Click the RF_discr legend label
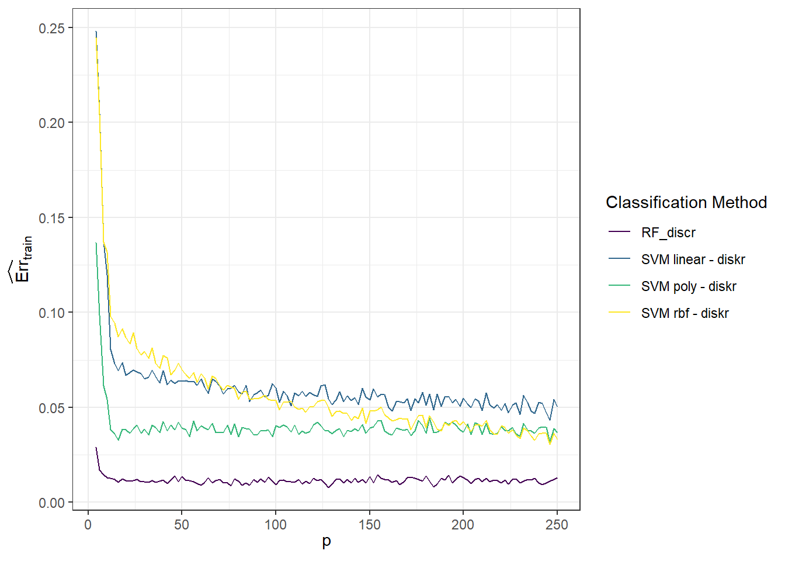The height and width of the screenshot is (561, 785). click(668, 233)
